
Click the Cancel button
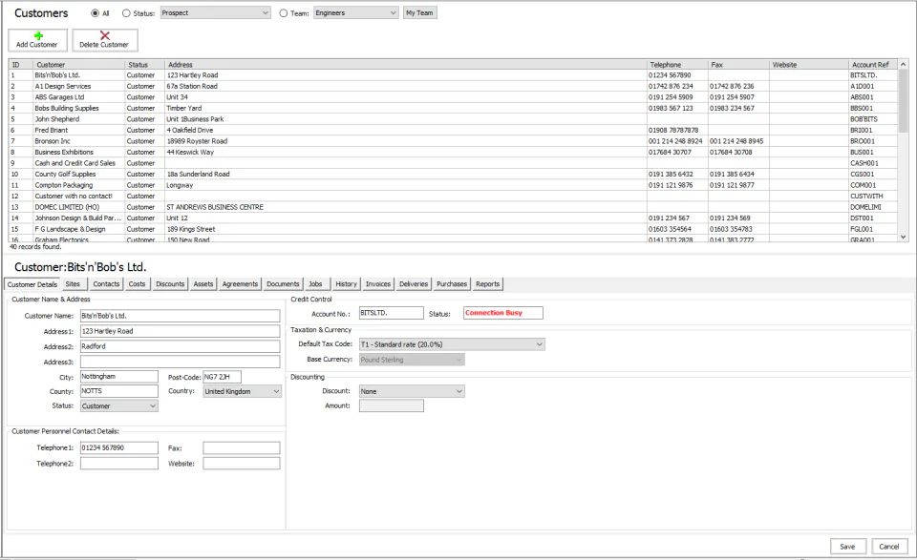pyautogui.click(x=889, y=547)
